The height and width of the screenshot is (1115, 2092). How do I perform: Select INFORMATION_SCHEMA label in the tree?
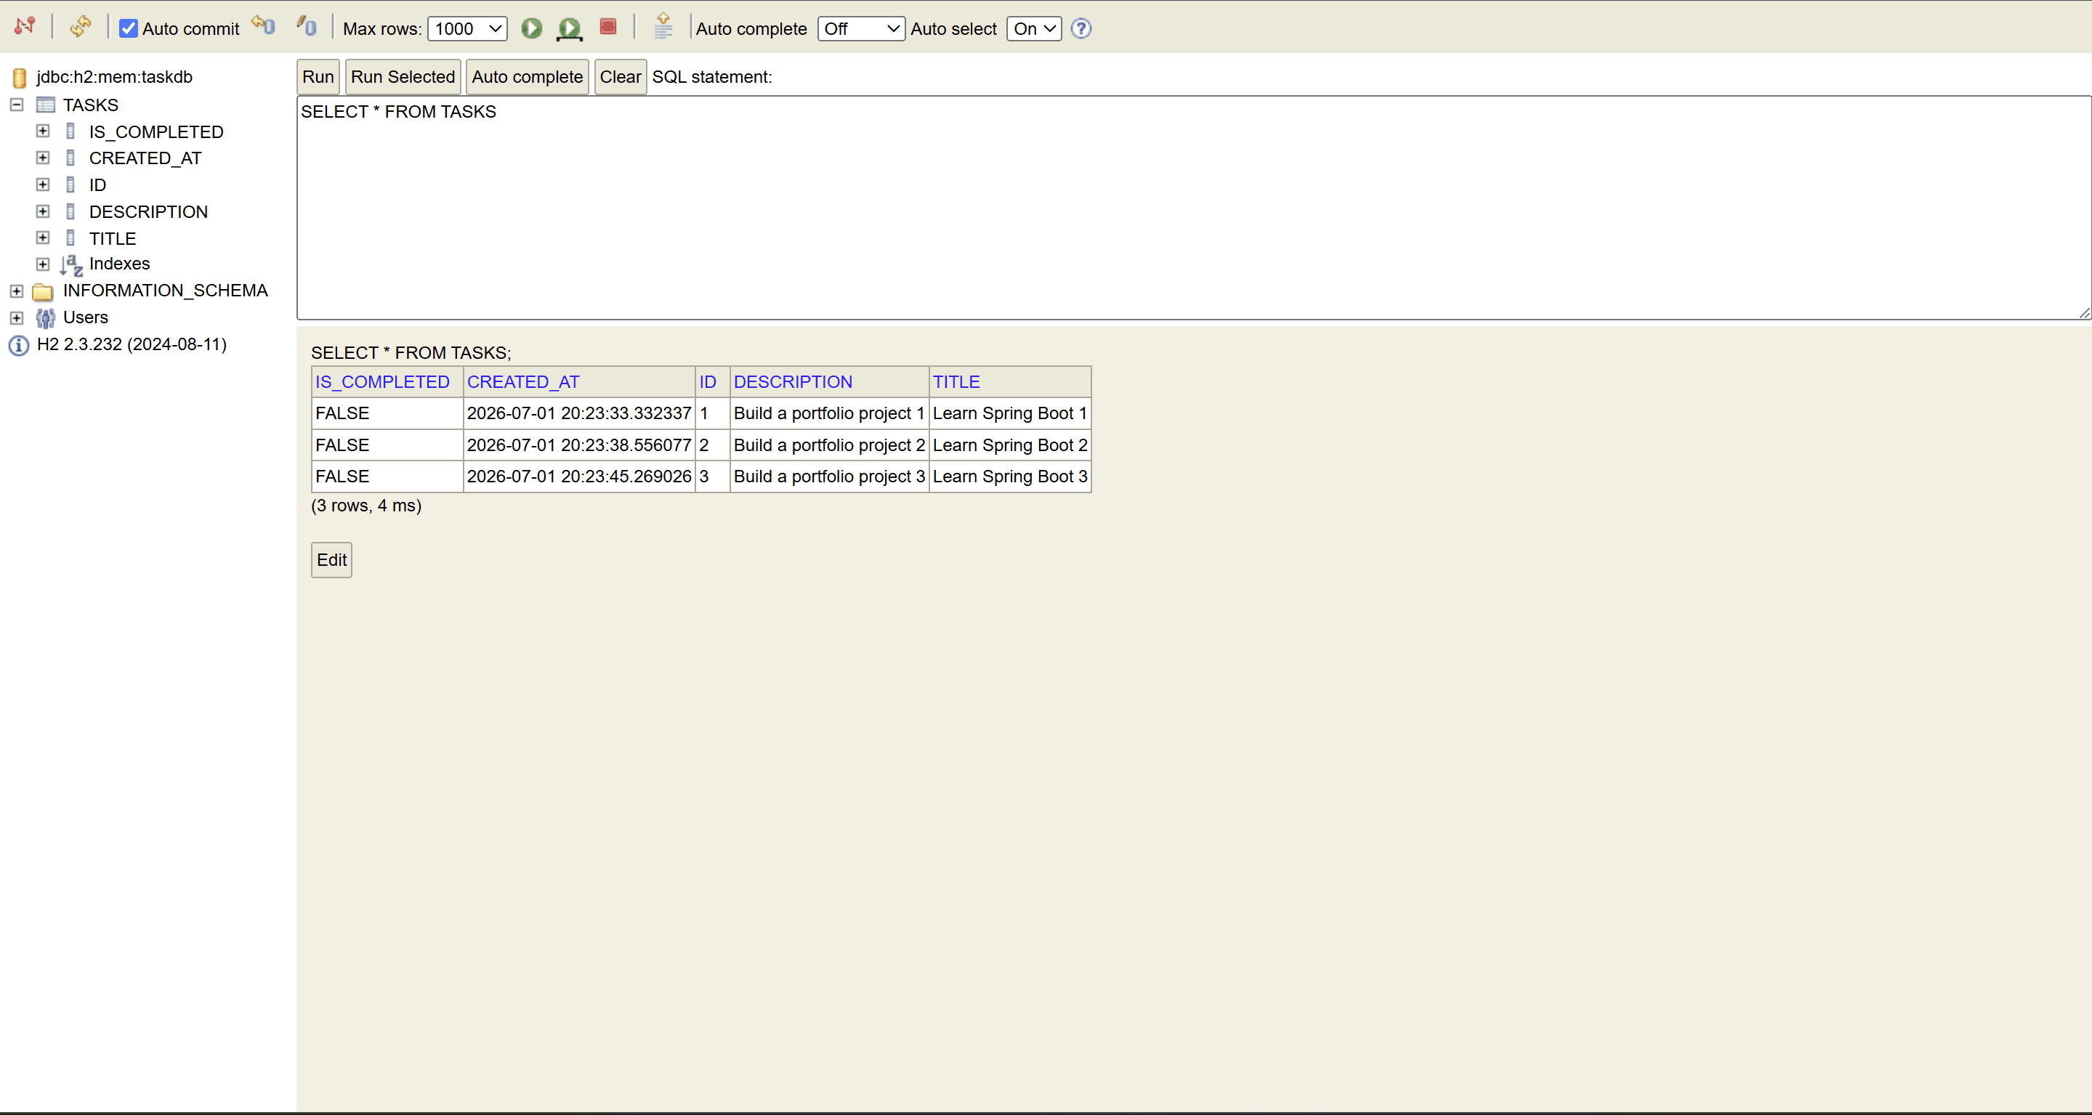(166, 290)
